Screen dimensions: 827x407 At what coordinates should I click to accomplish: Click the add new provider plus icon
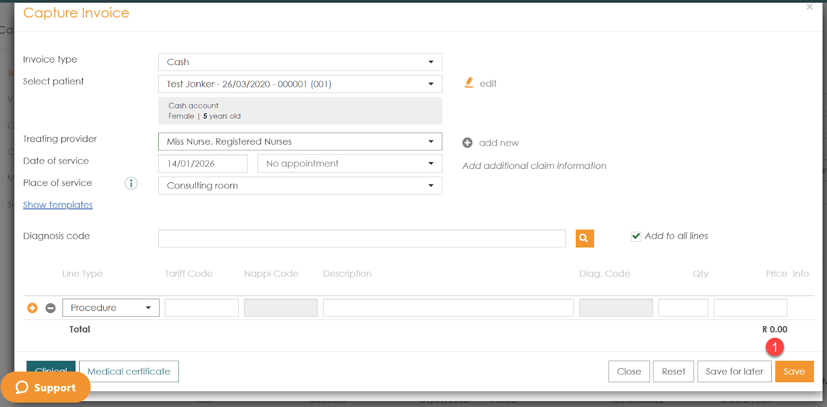(467, 143)
